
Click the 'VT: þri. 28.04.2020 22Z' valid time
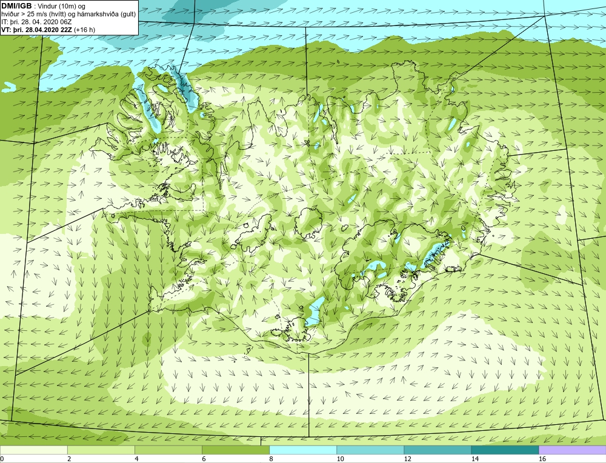[x=37, y=30]
